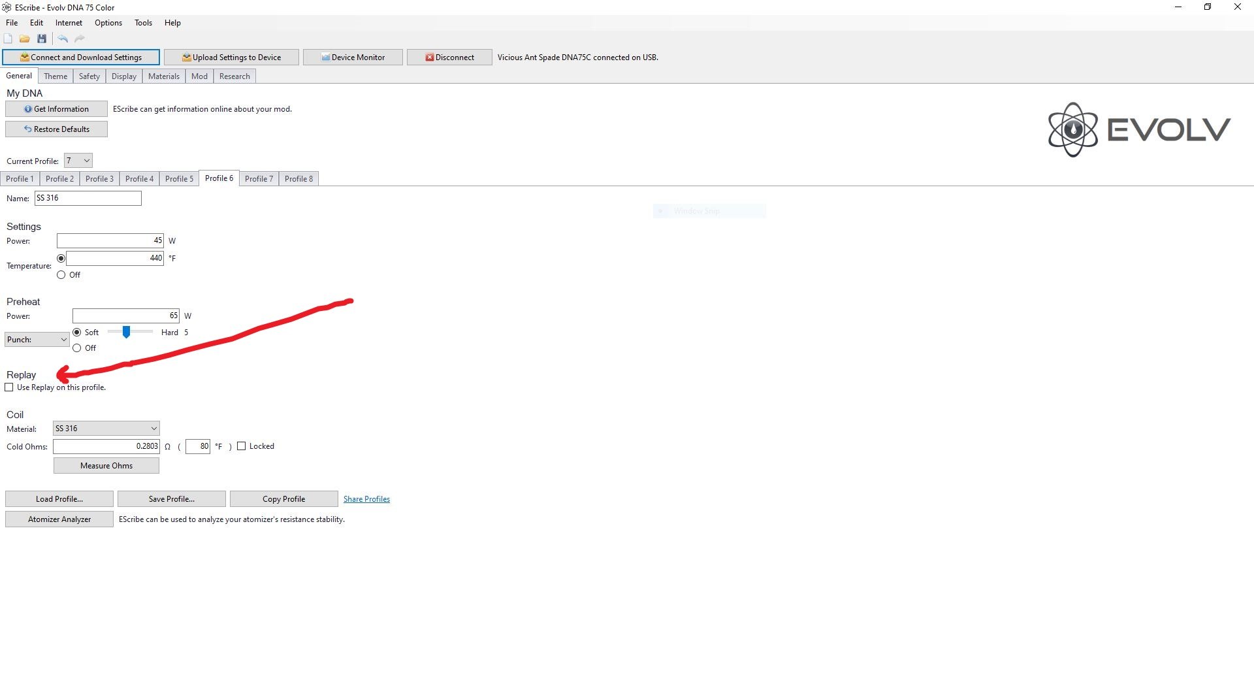Click the Save floppy disk icon

coord(42,39)
